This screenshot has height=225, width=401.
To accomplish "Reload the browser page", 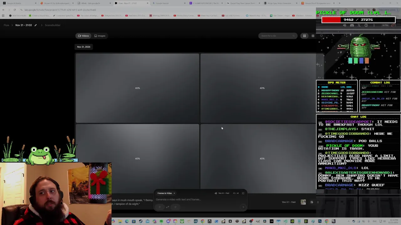I will point(14,10).
